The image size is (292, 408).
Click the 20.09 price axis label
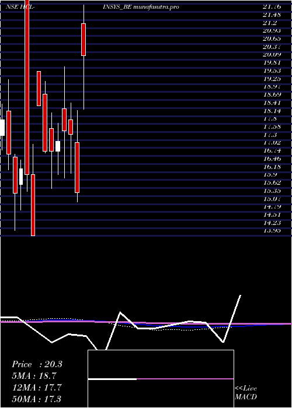[x=272, y=55]
